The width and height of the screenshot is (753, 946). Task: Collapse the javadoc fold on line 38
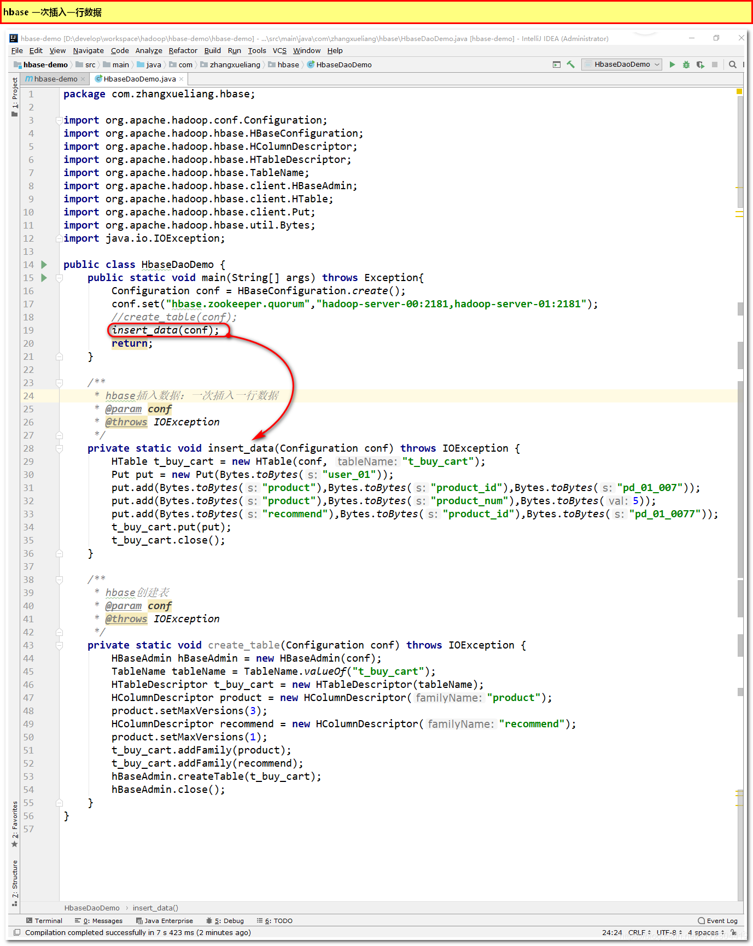[x=59, y=580]
